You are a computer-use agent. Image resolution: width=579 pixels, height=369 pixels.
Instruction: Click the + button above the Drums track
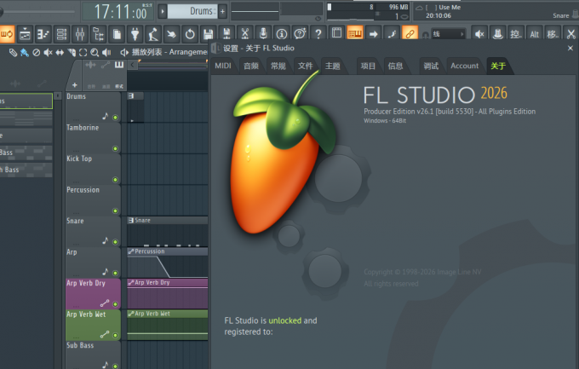point(75,85)
